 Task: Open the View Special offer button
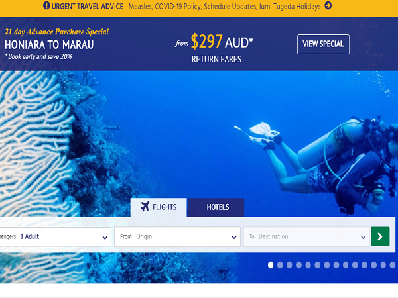point(323,44)
